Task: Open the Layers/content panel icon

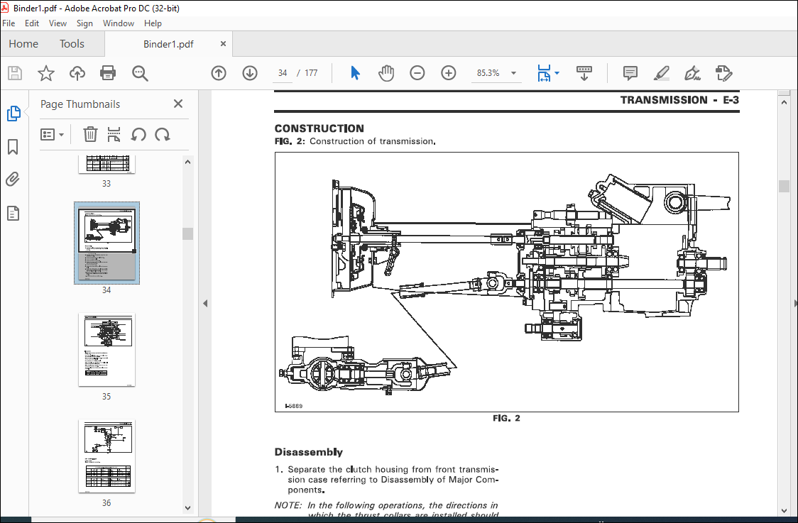Action: 13,213
